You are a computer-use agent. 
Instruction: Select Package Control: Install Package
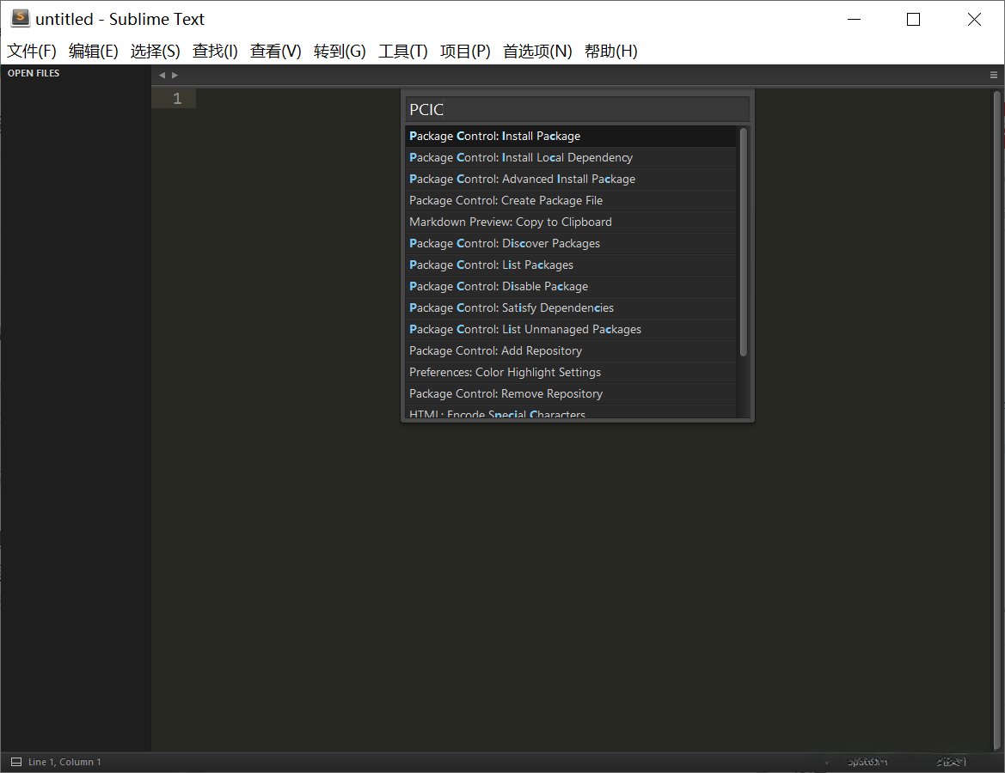pyautogui.click(x=571, y=136)
